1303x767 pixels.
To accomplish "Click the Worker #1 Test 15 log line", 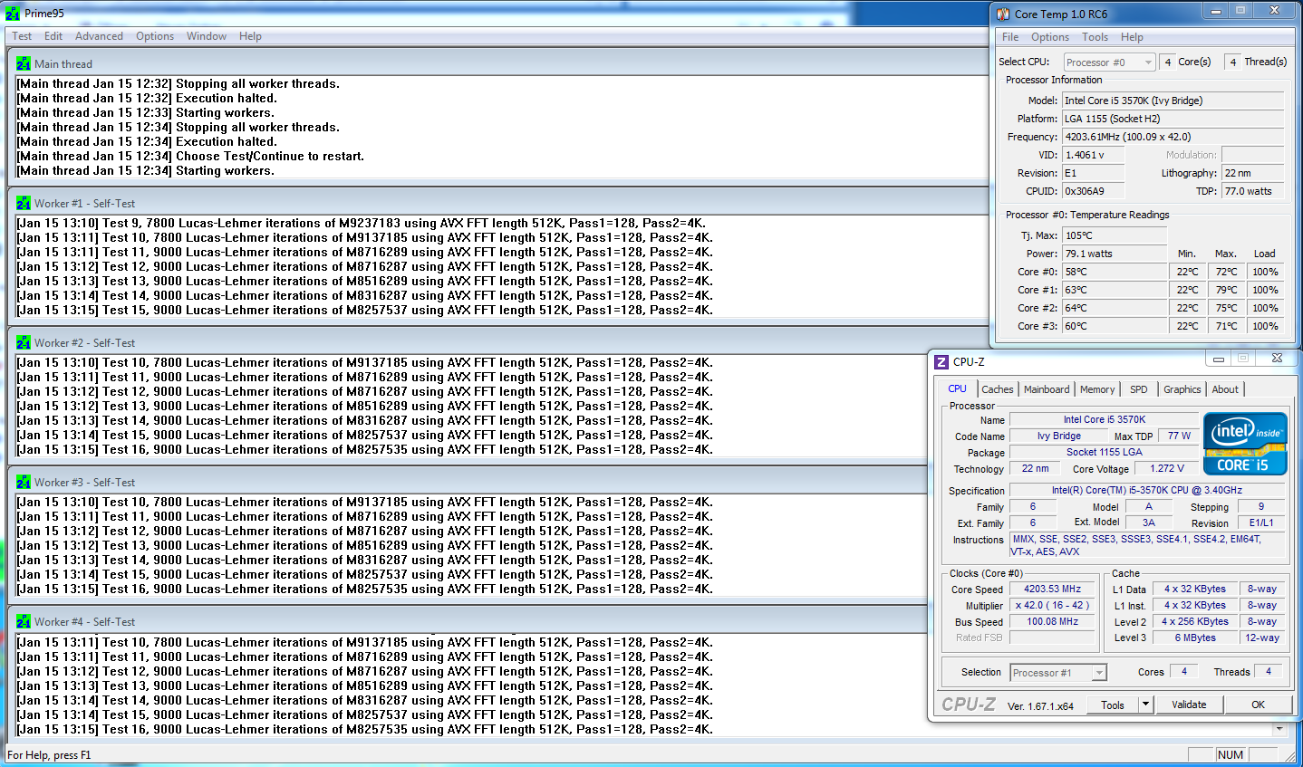I will tap(365, 310).
